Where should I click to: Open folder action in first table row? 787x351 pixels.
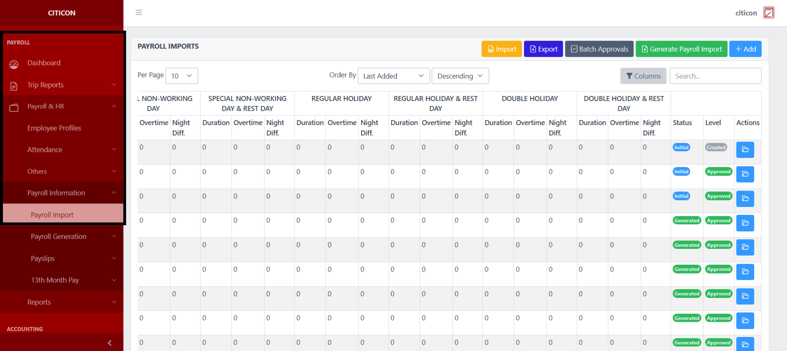[x=745, y=150]
